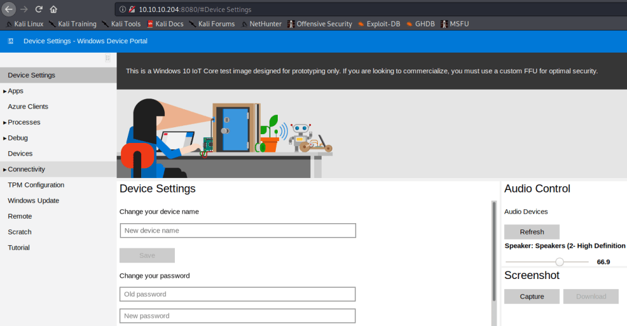Click the Speaker: Speakers device label
Image resolution: width=627 pixels, height=326 pixels.
pyautogui.click(x=565, y=246)
